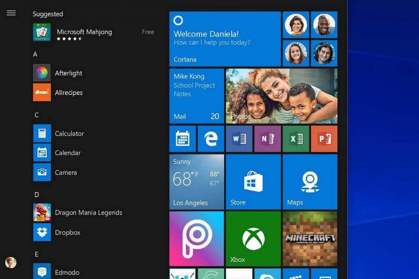The image size is (419, 279).
Task: Launch PowerPoint from its tile
Action: click(x=324, y=139)
